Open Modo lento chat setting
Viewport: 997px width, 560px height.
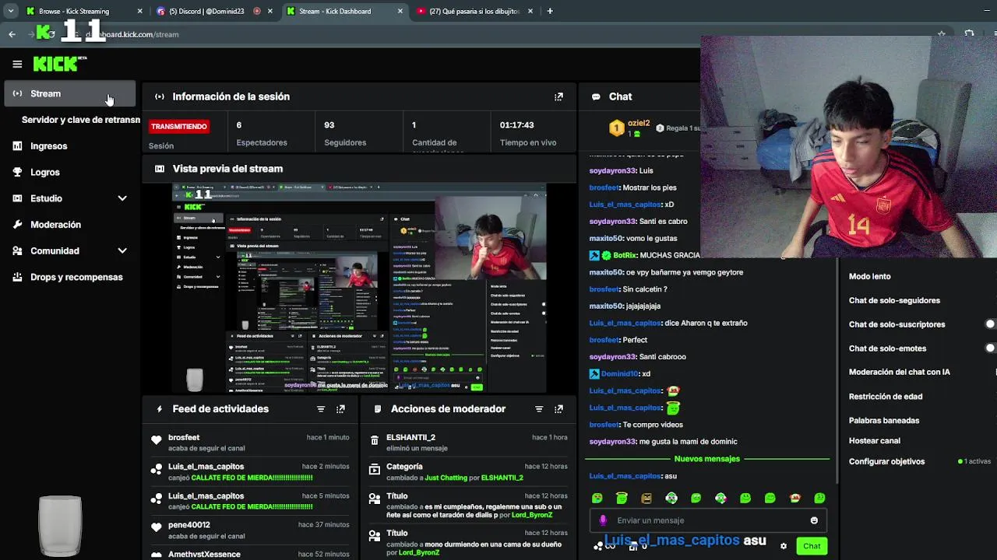click(x=869, y=276)
